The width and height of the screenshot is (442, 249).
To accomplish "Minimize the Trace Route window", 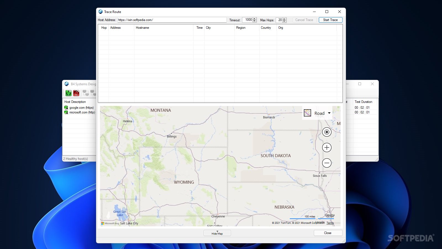I will (314, 12).
